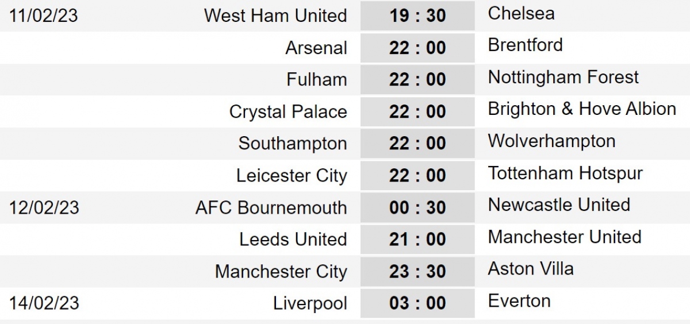Screen dimensions: 690x324
Task: Open the Newcastle United team link
Action: click(559, 205)
